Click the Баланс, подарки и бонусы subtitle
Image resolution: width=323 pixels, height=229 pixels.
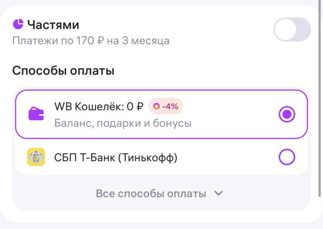click(x=123, y=124)
